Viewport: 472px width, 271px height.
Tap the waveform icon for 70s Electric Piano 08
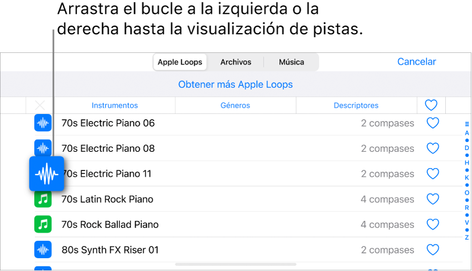pos(43,148)
